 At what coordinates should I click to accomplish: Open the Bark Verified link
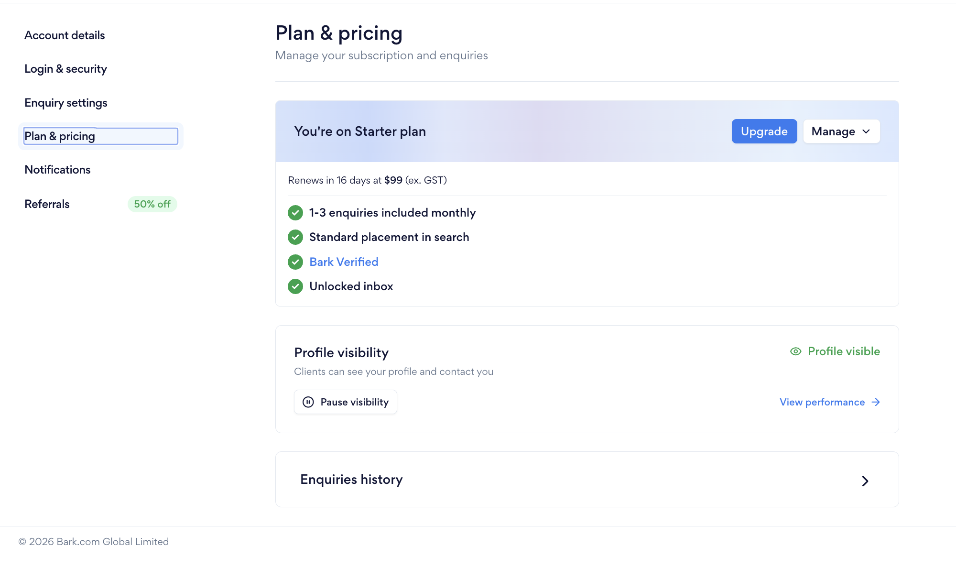pos(344,262)
